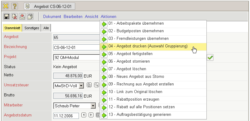This screenshot has width=250, height=121.
Task: Click the green checkmark icon beside Projekt
Action: point(210,58)
